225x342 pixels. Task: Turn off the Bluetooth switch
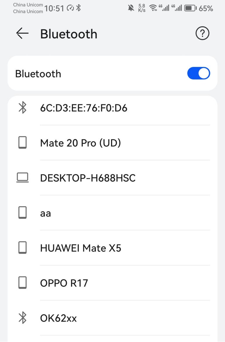tap(198, 73)
